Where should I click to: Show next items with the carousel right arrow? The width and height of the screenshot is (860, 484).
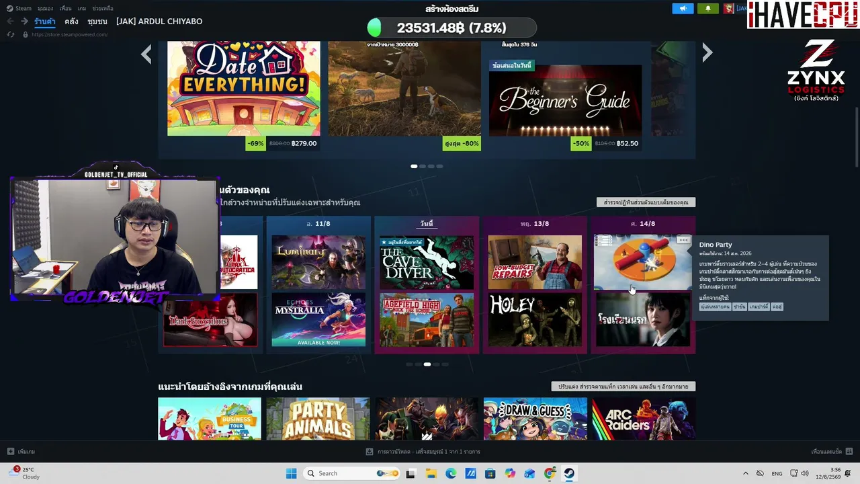707,53
